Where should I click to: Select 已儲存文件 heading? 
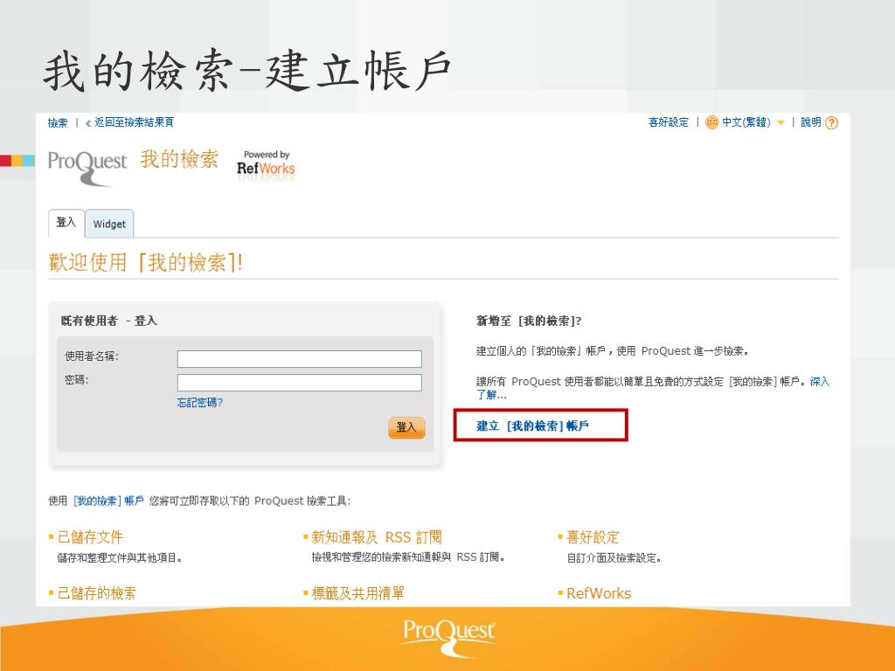(90, 537)
